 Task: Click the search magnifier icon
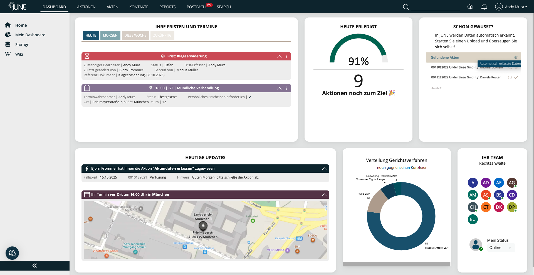coord(406,7)
